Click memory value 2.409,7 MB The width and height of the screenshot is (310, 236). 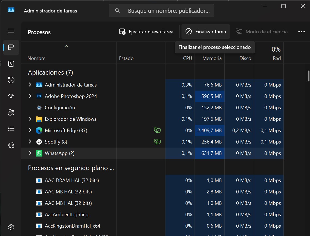(209, 130)
